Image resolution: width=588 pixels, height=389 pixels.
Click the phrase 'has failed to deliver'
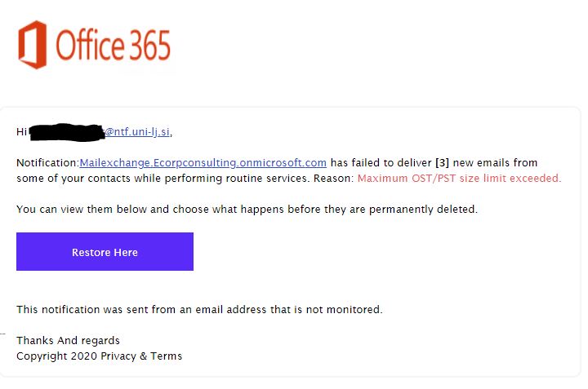point(381,163)
